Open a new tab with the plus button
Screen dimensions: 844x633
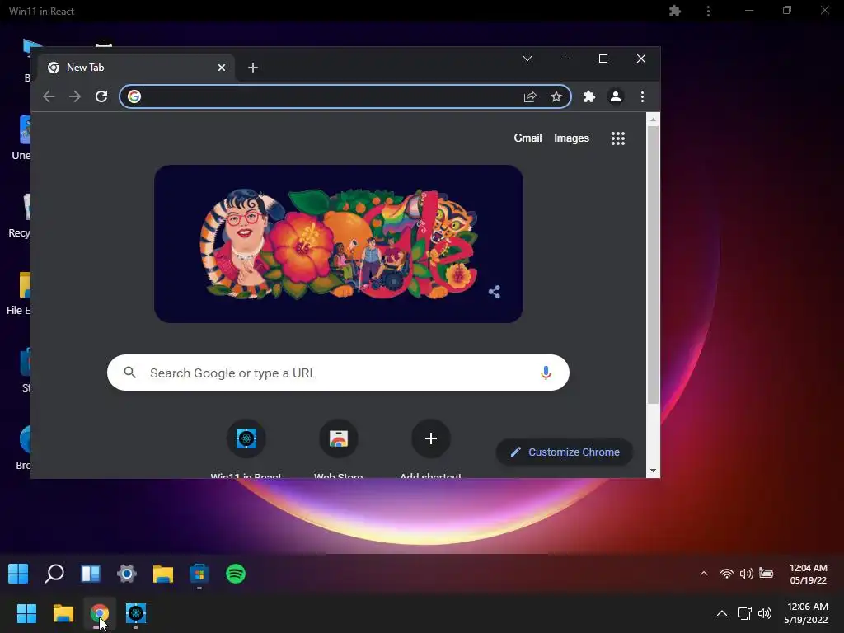coord(253,68)
